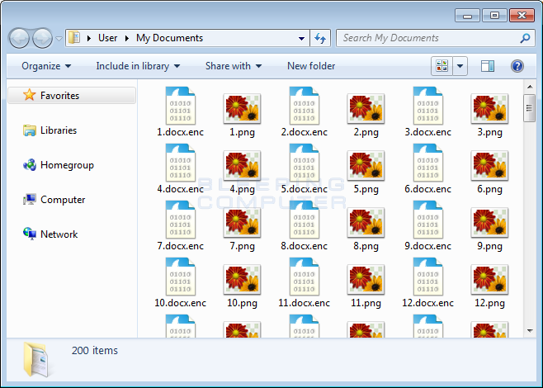Select the 1.docx.enc encrypted file icon
The width and height of the screenshot is (543, 388).
pos(180,106)
